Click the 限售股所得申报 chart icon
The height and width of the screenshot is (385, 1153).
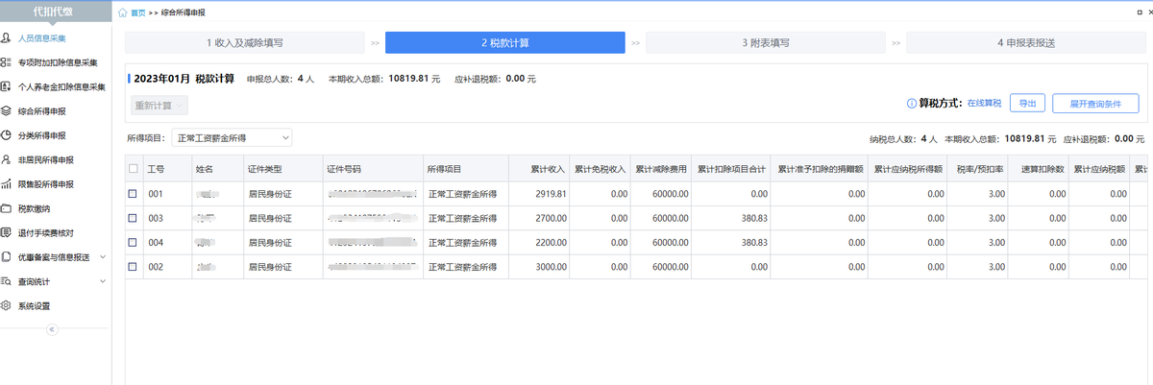click(7, 184)
